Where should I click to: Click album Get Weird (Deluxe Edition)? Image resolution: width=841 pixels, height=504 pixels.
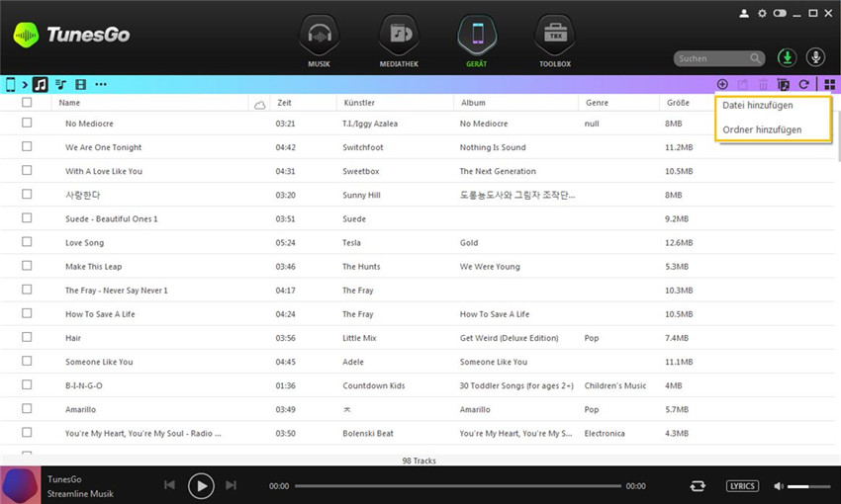(x=509, y=338)
